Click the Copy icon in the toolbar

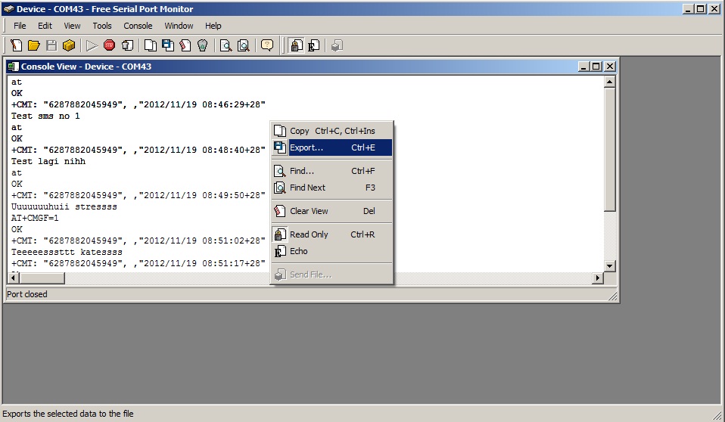pos(150,45)
